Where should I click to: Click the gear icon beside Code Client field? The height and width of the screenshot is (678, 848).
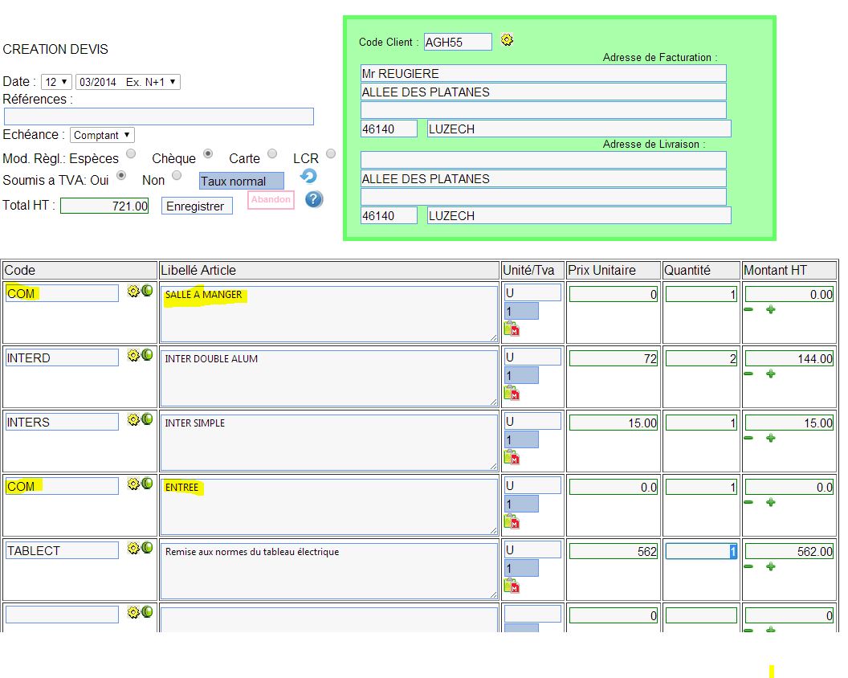pyautogui.click(x=507, y=39)
